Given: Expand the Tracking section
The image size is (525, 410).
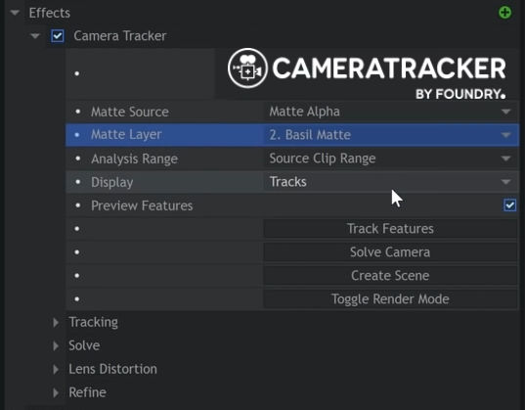Looking at the screenshot, I should pyautogui.click(x=56, y=323).
